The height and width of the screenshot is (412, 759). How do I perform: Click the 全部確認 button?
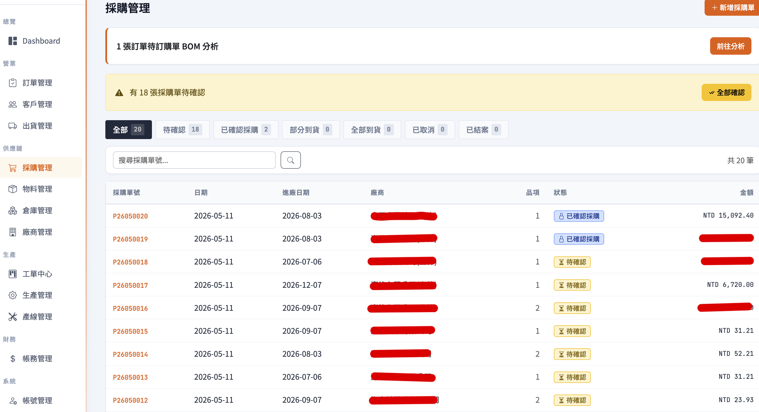tap(726, 93)
